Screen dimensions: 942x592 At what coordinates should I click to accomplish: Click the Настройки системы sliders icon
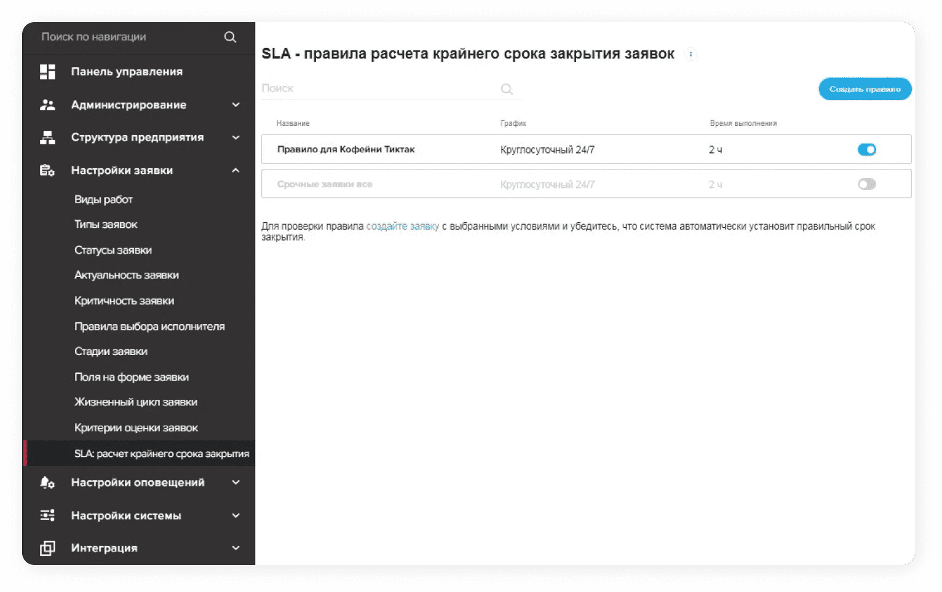click(x=47, y=516)
